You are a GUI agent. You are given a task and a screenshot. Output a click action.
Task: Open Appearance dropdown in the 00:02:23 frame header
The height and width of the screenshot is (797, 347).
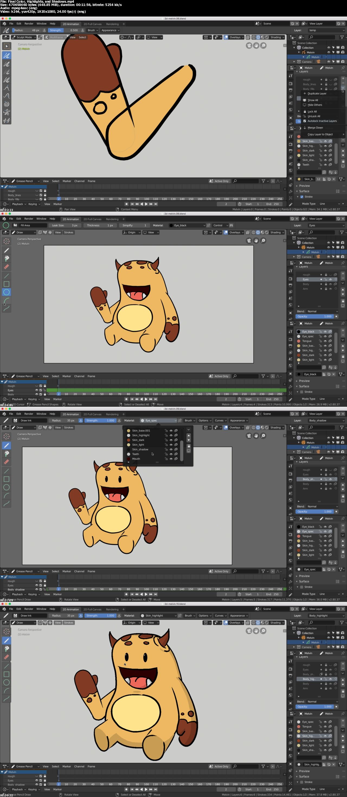(x=110, y=30)
